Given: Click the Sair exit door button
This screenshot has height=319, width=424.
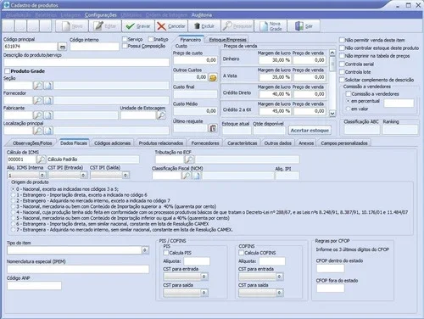Looking at the screenshot, I should coord(304,26).
